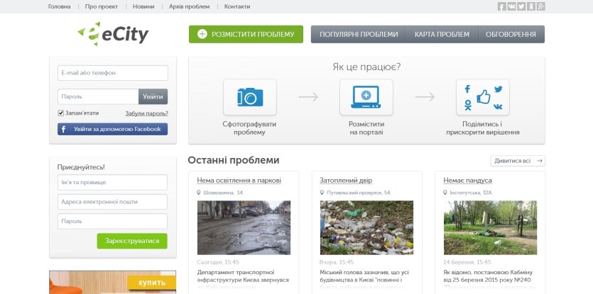Open the Затоплений двір photo thumbnail
The height and width of the screenshot is (294, 593).
pos(367,227)
